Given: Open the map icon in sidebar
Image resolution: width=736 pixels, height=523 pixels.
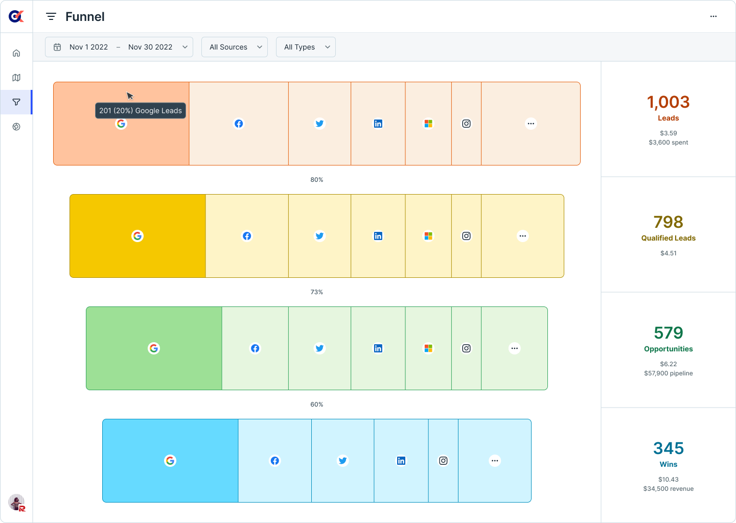Looking at the screenshot, I should [x=16, y=78].
